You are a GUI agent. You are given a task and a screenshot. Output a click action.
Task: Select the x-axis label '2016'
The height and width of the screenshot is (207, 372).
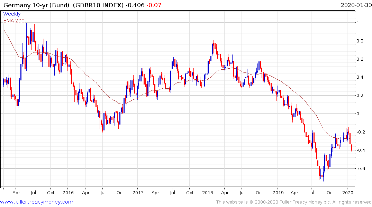tap(68, 193)
